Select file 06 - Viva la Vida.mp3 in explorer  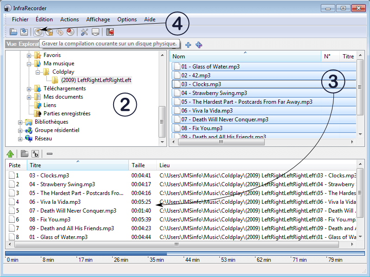(264, 111)
